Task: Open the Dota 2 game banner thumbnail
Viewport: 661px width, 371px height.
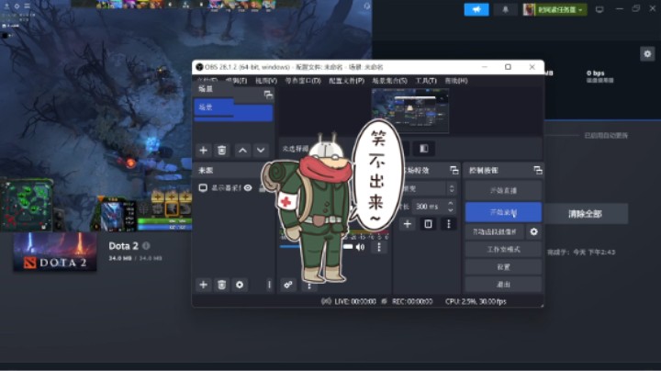Action: [x=55, y=252]
